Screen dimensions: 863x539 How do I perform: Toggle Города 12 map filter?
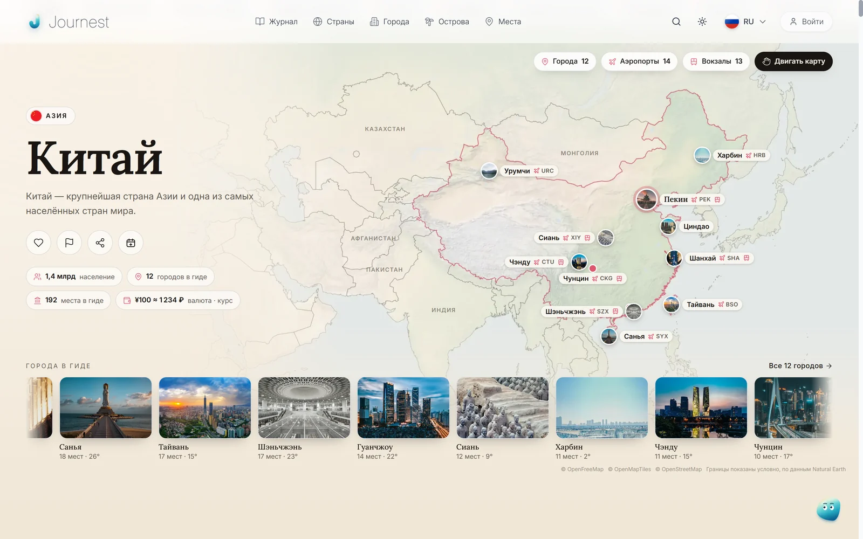click(x=565, y=61)
